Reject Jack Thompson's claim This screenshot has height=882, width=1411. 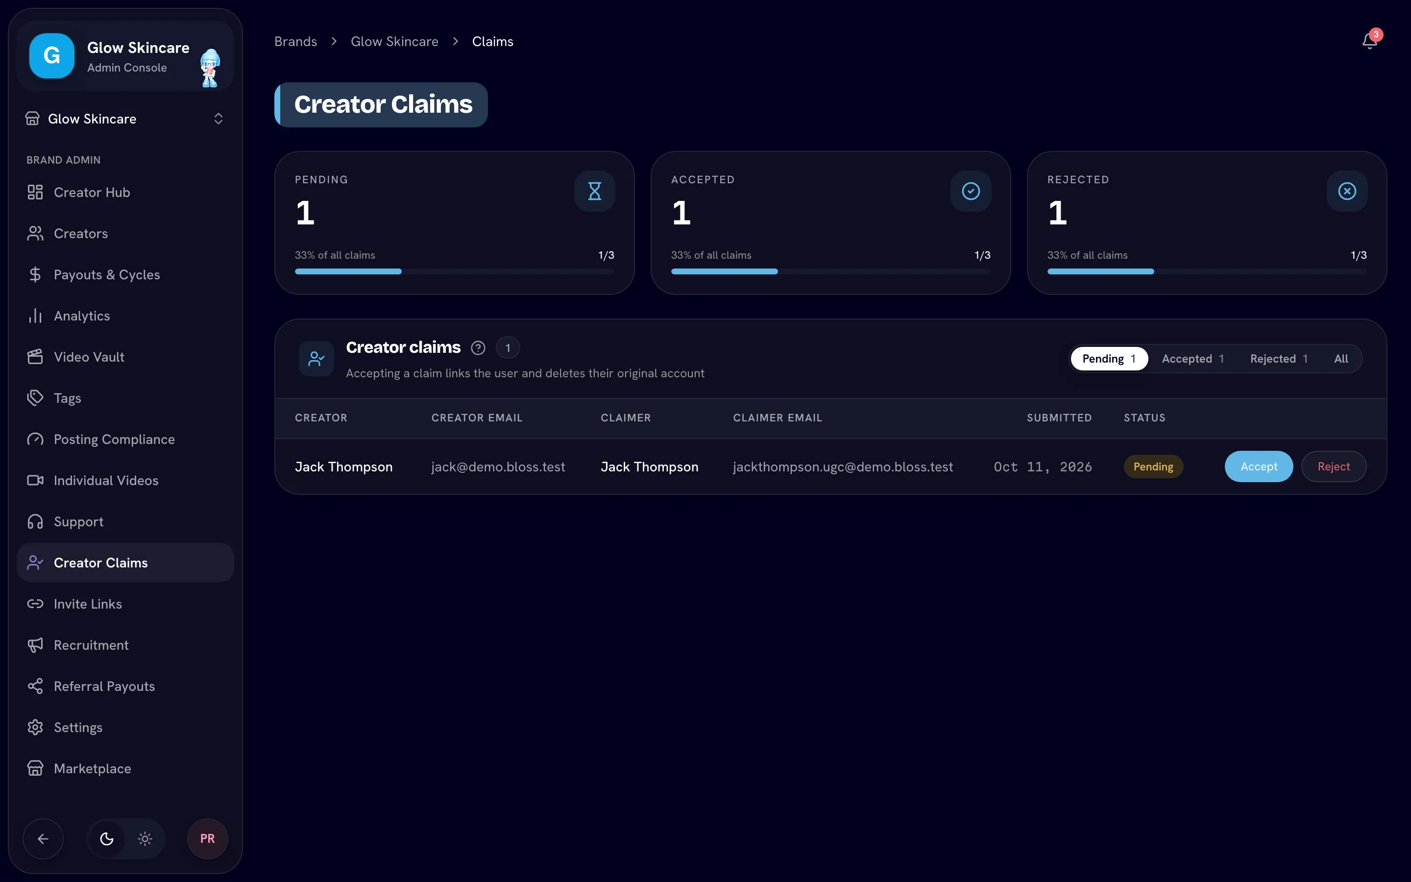coord(1334,466)
